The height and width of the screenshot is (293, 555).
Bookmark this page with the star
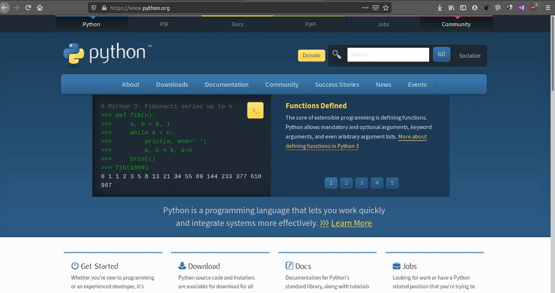pos(386,7)
